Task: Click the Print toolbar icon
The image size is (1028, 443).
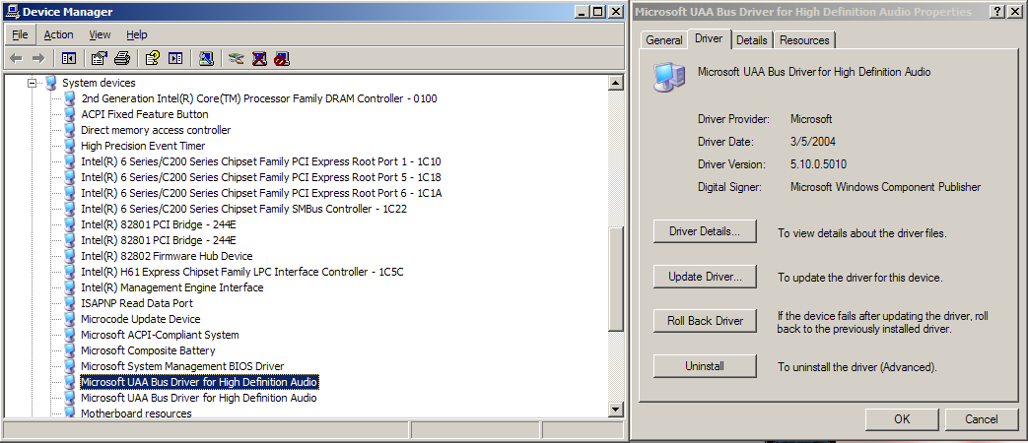Action: 122,59
